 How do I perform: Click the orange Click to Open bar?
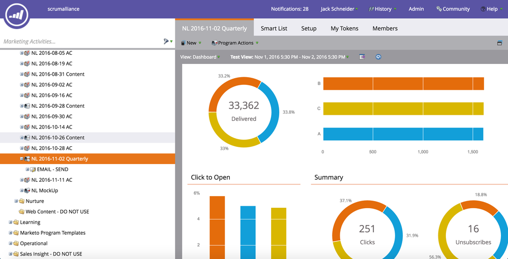tap(217, 228)
